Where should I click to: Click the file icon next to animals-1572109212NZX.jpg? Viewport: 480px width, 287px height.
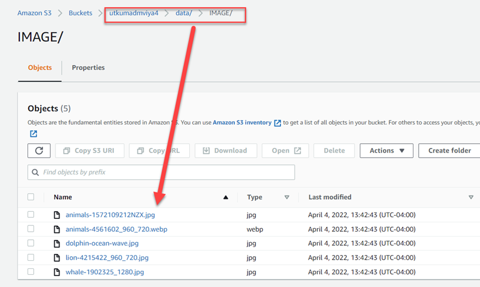coord(57,215)
